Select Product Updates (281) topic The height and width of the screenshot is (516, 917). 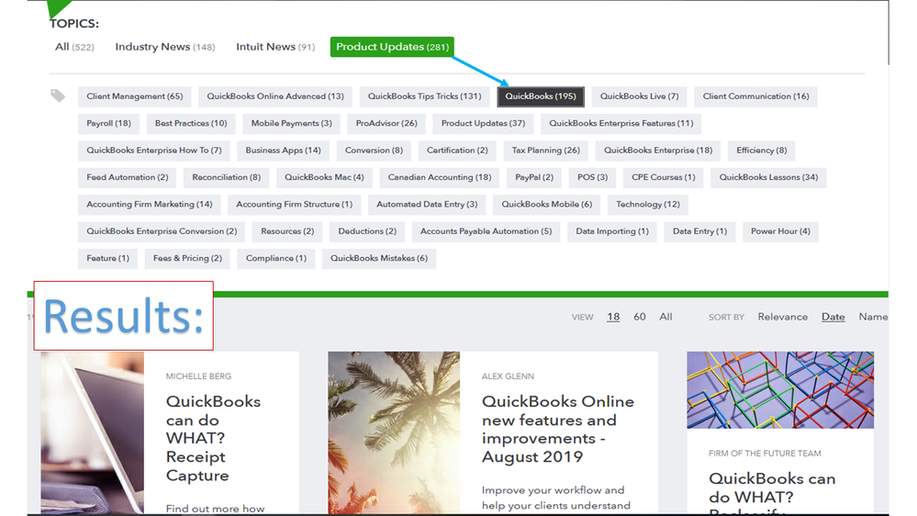(x=392, y=47)
